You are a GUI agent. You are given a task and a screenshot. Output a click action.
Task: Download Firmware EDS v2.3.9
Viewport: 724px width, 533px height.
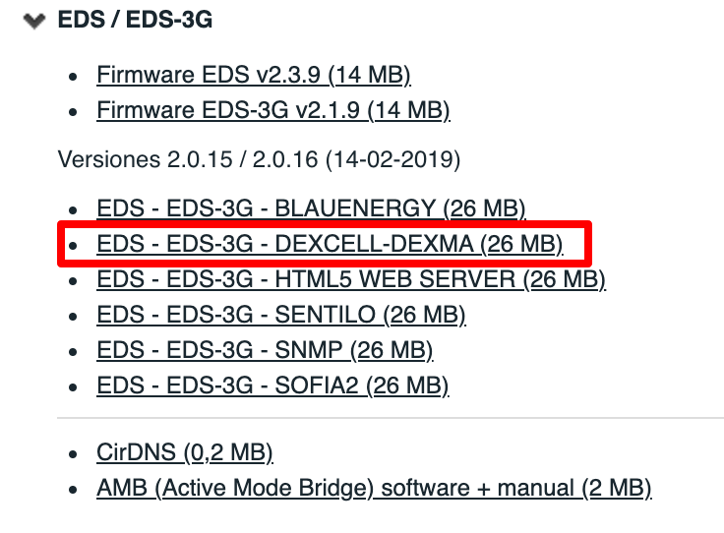tap(253, 74)
